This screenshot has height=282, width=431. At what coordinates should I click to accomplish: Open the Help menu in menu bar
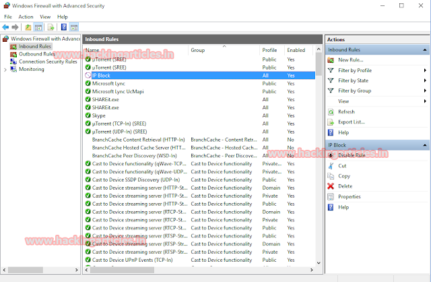63,17
